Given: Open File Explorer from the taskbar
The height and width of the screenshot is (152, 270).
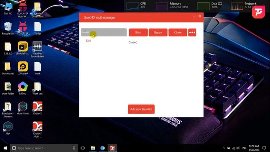Looking at the screenshot, I should tap(93, 148).
